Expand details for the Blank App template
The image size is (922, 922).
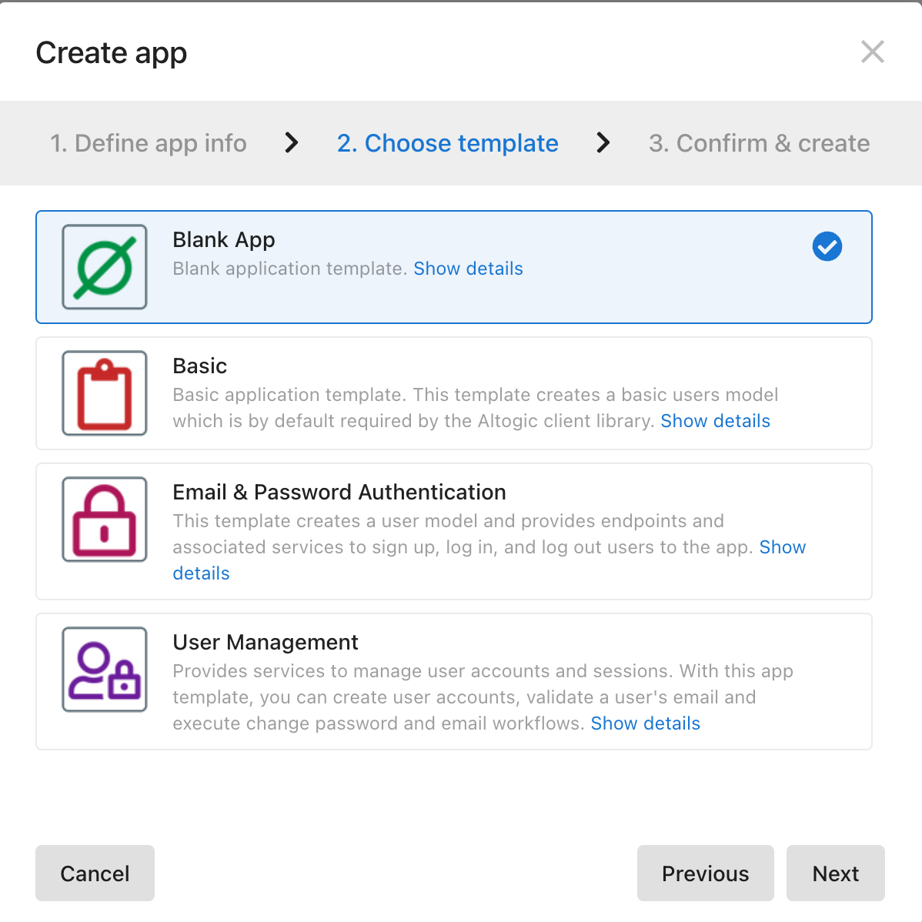point(468,268)
